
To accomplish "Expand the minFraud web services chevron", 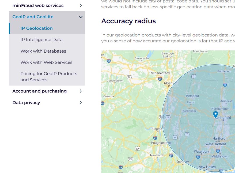I will tap(81, 6).
